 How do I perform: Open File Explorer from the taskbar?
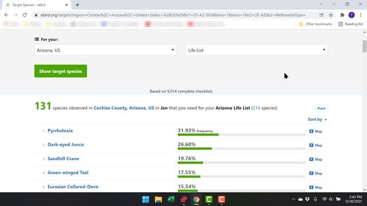coord(158,200)
